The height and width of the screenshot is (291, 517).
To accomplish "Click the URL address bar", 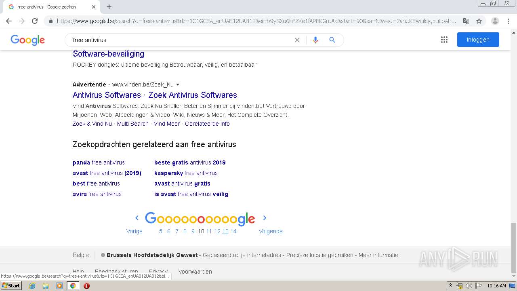I will (x=256, y=21).
